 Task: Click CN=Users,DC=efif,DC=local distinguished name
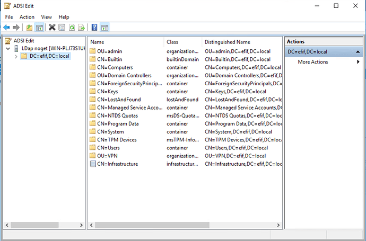point(236,148)
